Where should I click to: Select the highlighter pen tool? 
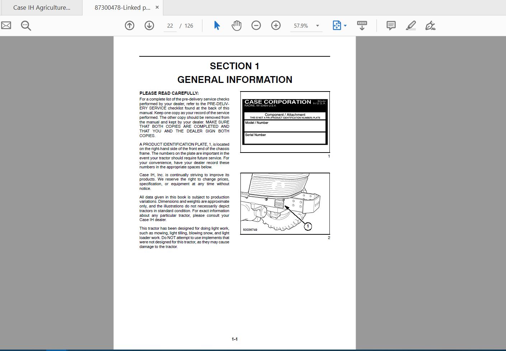[x=411, y=25]
